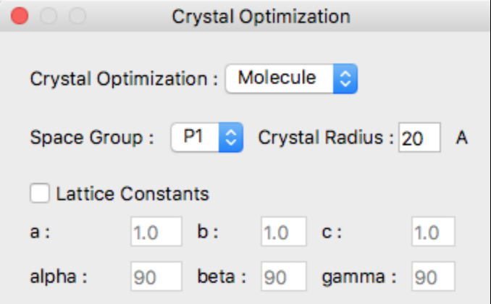
Task: Enable the Lattice Constants checkbox
Action: click(x=41, y=193)
